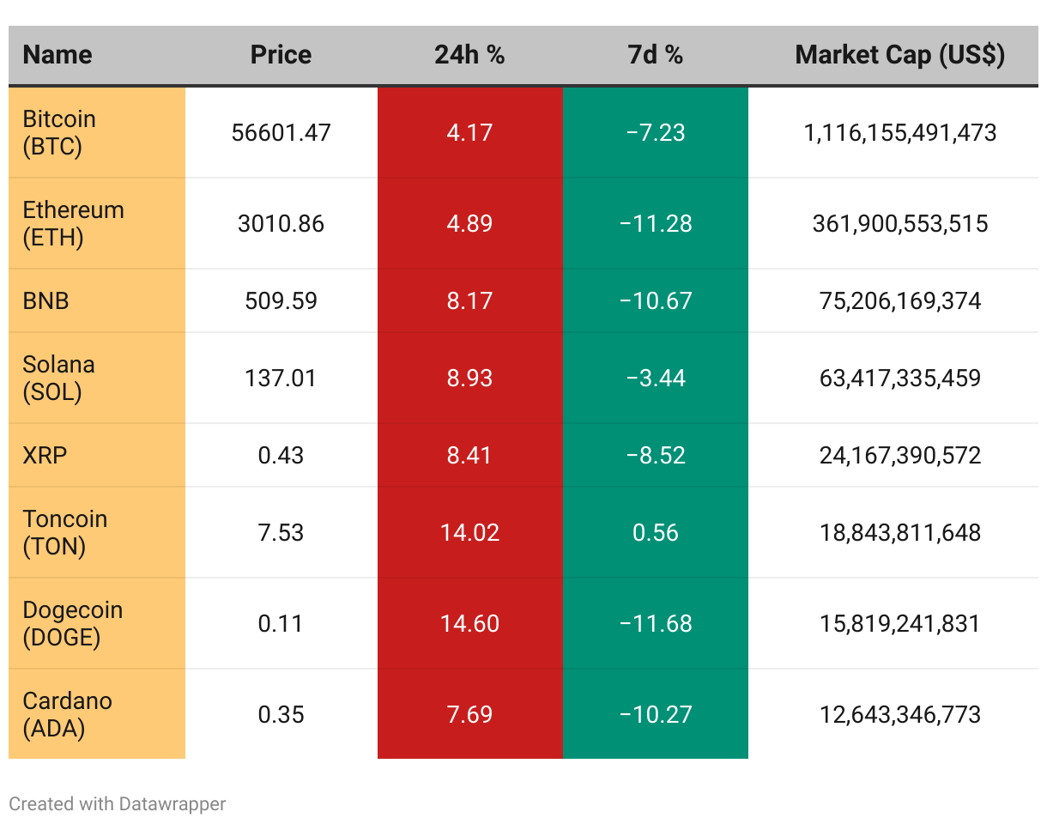Click the Market Cap (US$) header

(899, 55)
